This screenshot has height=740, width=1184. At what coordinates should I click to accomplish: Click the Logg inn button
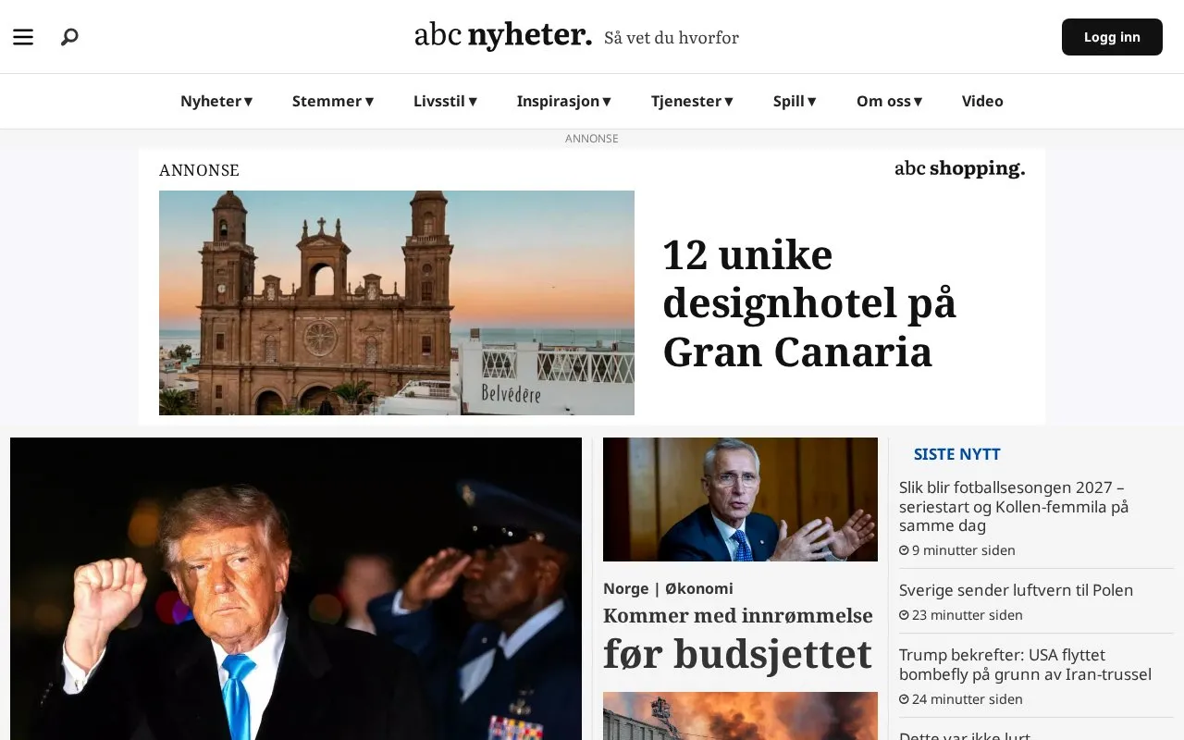[x=1112, y=37]
